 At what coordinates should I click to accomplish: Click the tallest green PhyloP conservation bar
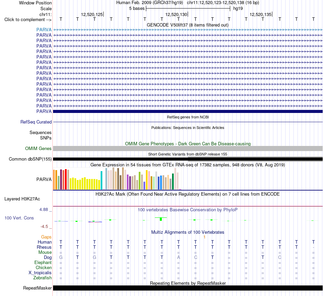click(x=161, y=219)
